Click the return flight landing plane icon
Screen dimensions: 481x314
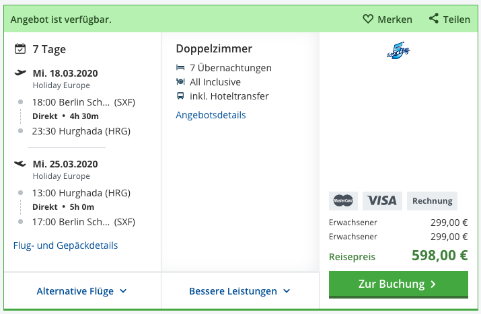(x=20, y=163)
